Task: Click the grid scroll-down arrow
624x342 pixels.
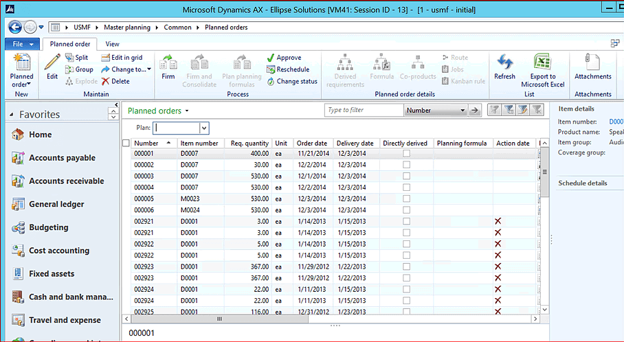Action: 544,310
